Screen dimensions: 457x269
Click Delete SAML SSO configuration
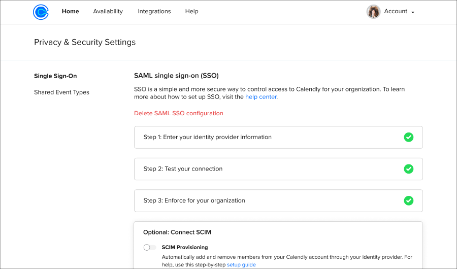pos(179,113)
